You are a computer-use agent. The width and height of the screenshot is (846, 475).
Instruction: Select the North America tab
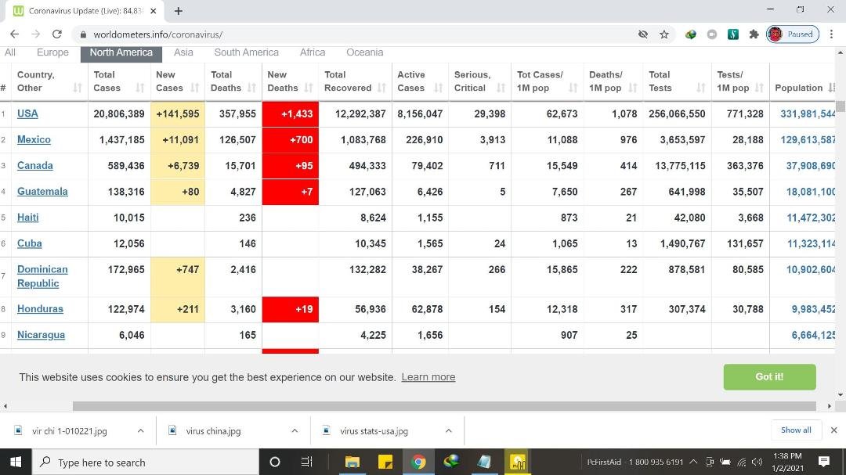[x=121, y=53]
